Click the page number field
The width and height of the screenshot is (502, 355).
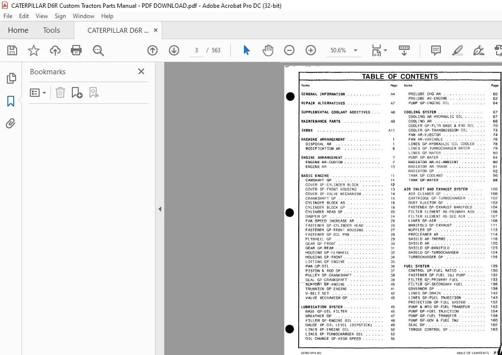click(x=196, y=50)
